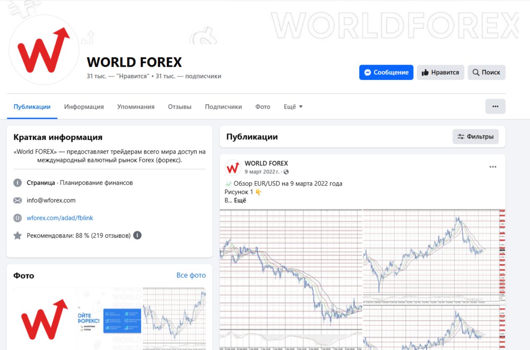This screenshot has height=350, width=530.
Task: Open the Фото tab
Action: pyautogui.click(x=263, y=107)
